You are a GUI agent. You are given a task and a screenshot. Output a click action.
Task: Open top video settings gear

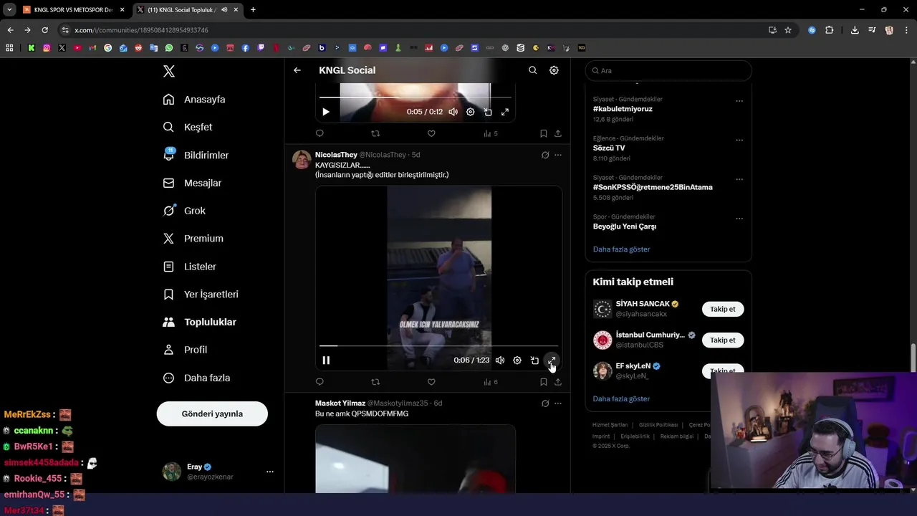click(470, 112)
